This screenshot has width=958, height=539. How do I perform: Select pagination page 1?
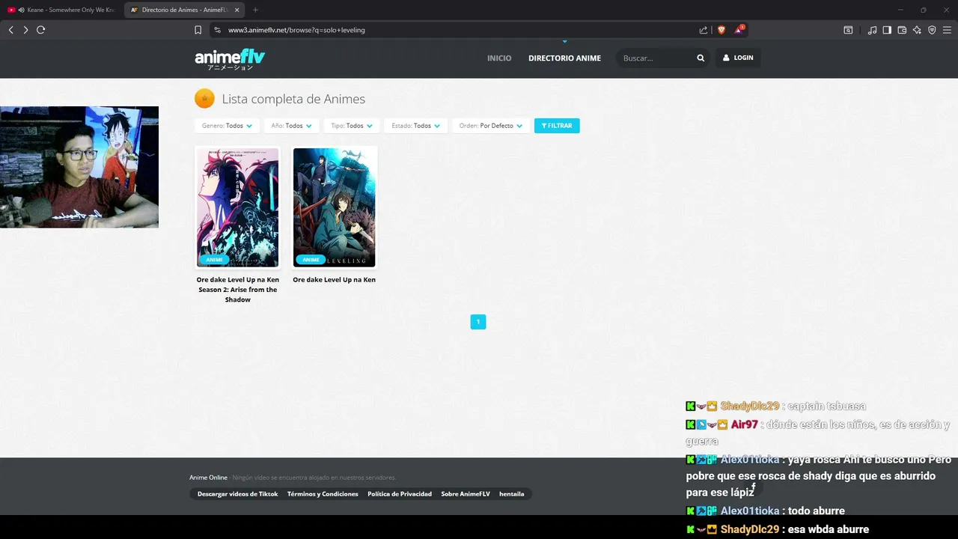[x=478, y=322]
